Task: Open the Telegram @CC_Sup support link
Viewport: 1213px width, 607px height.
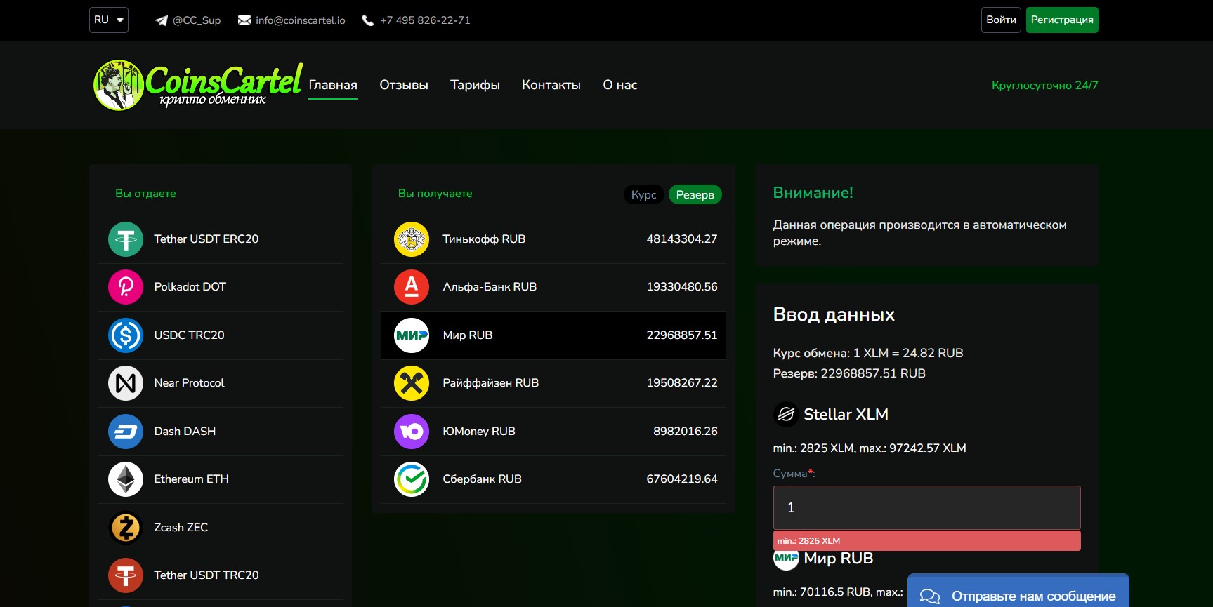Action: click(x=188, y=20)
